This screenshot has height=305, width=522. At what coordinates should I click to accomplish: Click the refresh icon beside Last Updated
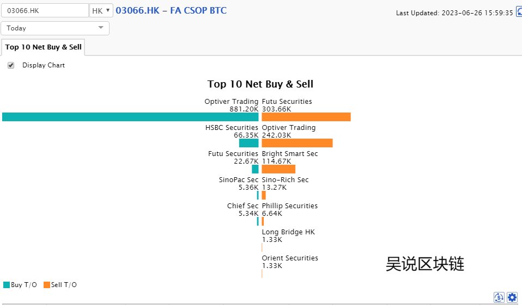pos(519,11)
